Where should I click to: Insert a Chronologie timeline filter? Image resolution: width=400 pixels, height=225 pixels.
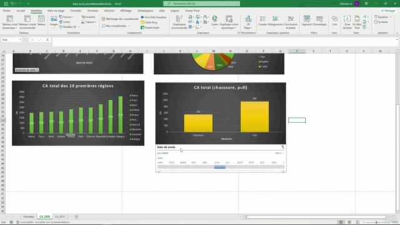(x=319, y=21)
